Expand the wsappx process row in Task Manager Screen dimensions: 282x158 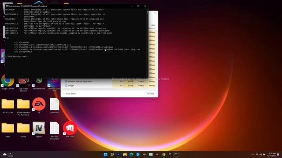(x=63, y=86)
